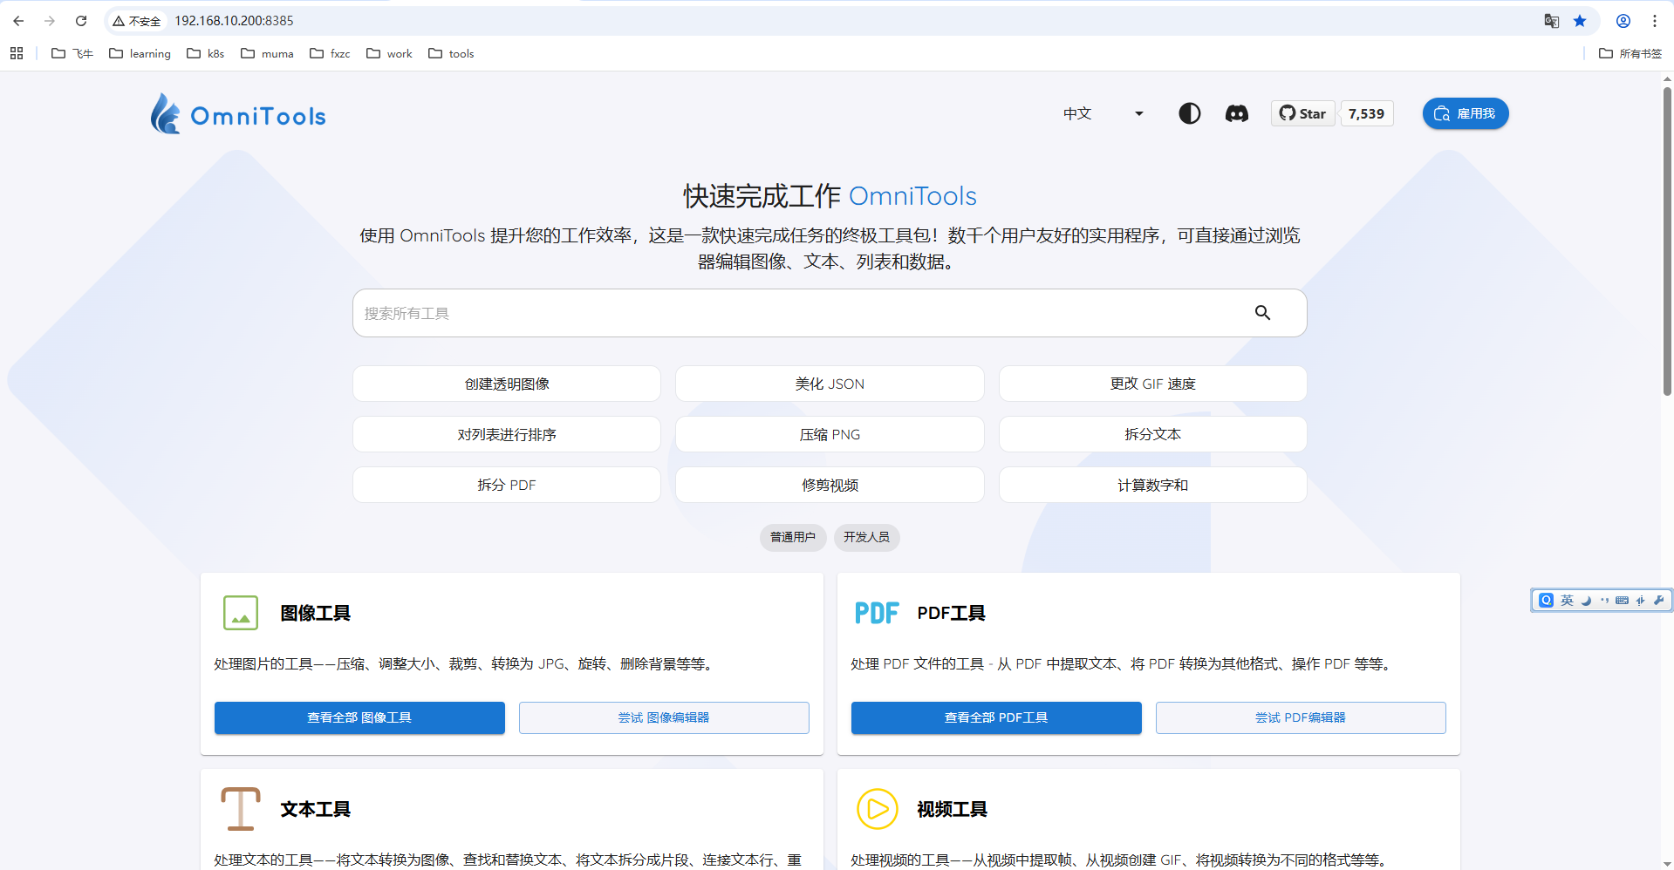Click the 搜索所有工具 search field
The height and width of the screenshot is (870, 1674).
(x=803, y=313)
